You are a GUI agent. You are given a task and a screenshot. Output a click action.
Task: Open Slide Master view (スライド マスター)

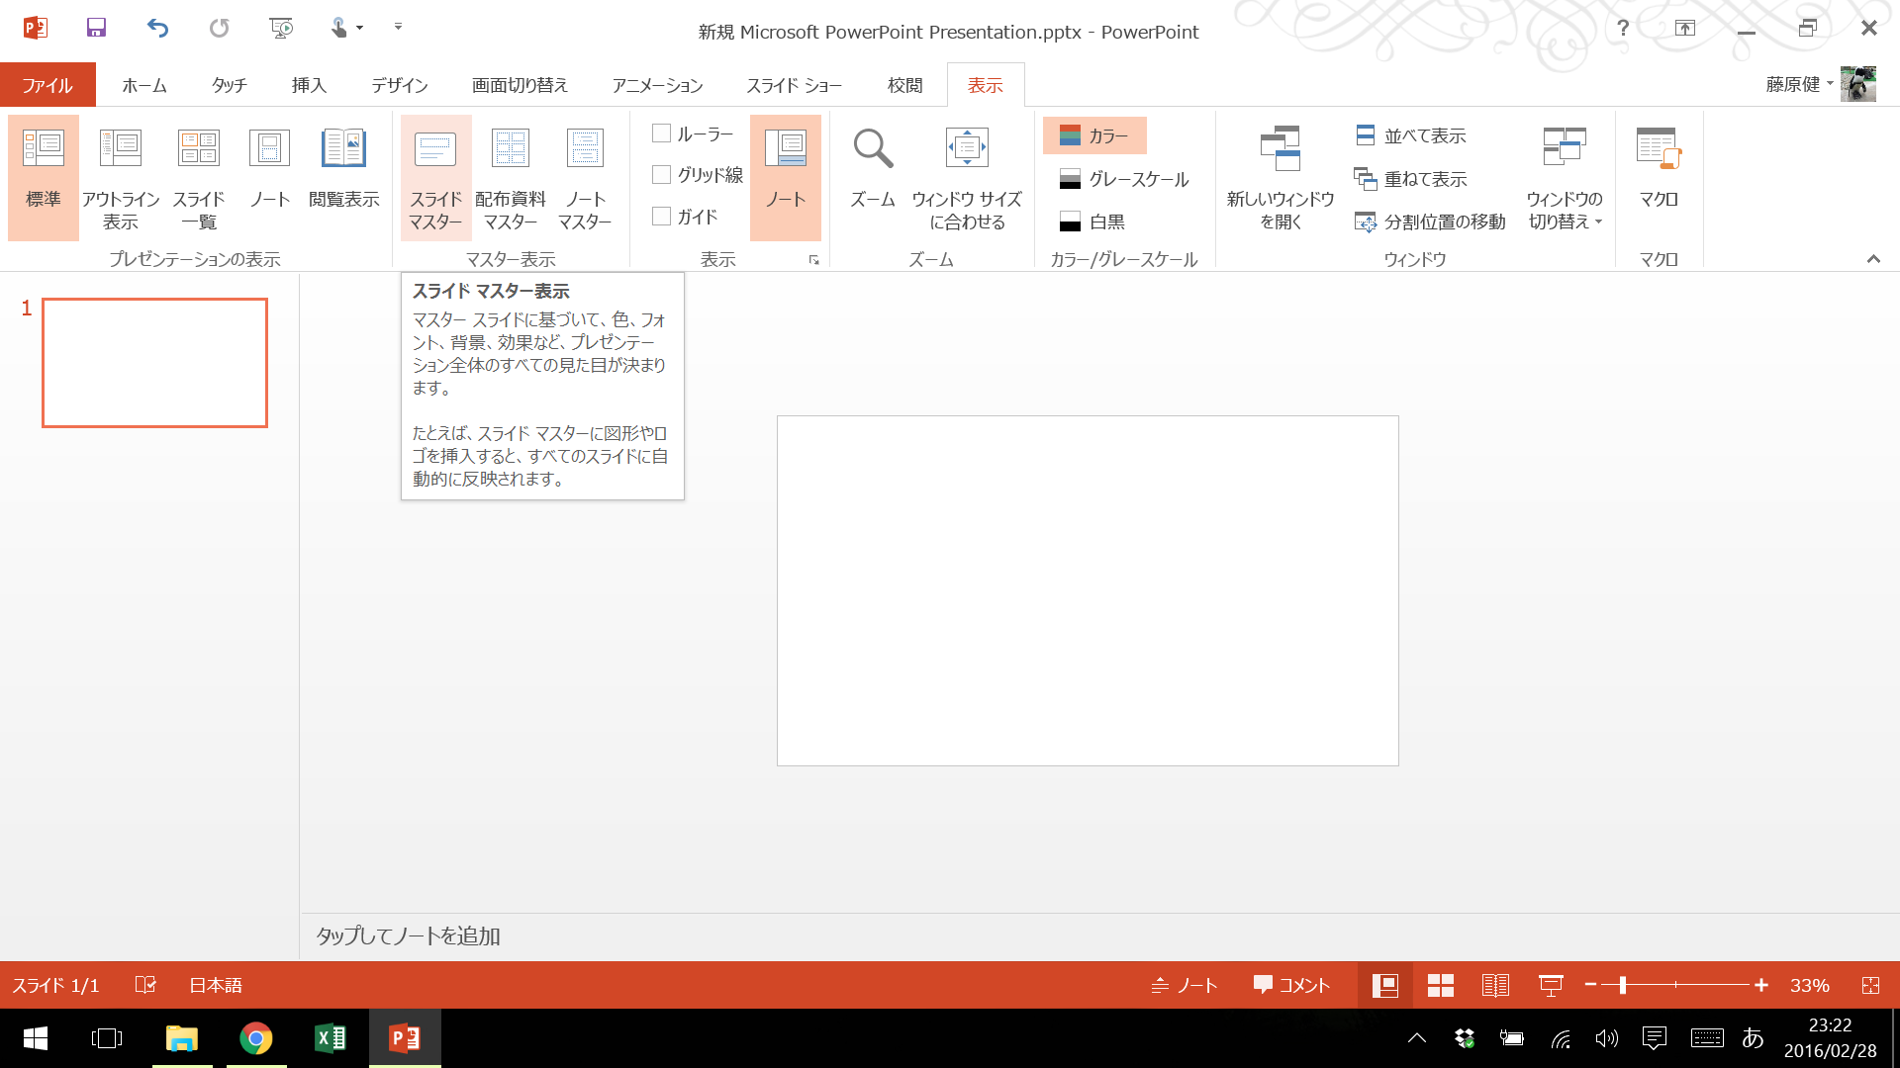click(435, 176)
